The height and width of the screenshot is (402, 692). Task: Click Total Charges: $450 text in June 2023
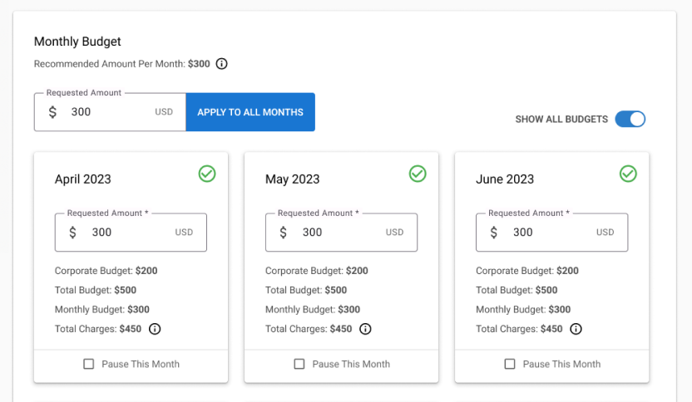(519, 329)
